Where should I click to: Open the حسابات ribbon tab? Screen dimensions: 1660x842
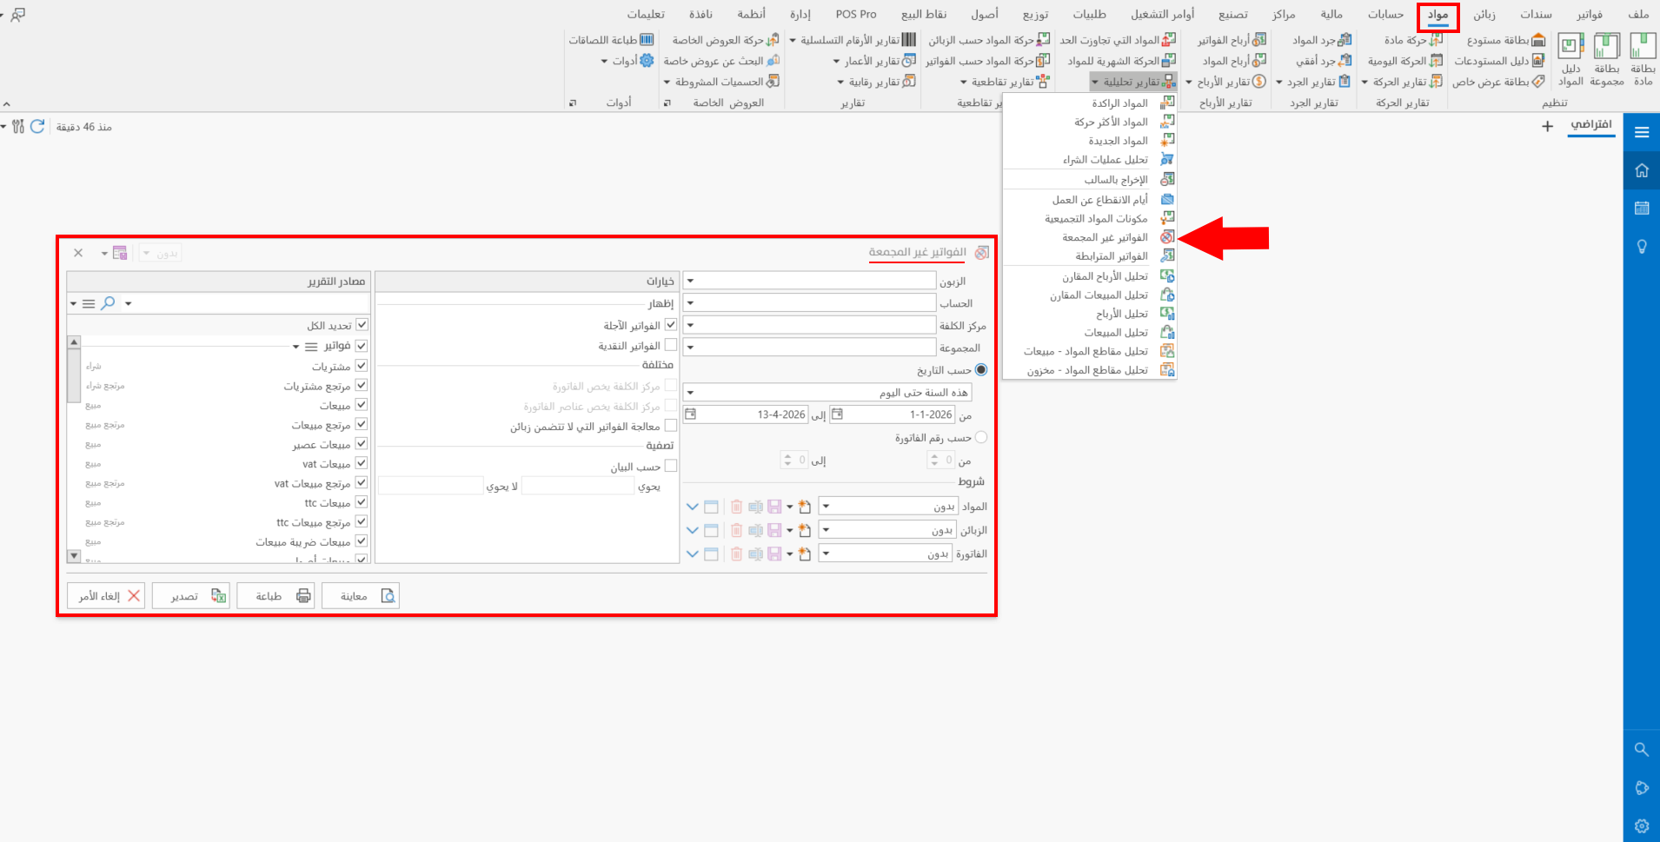tap(1385, 15)
